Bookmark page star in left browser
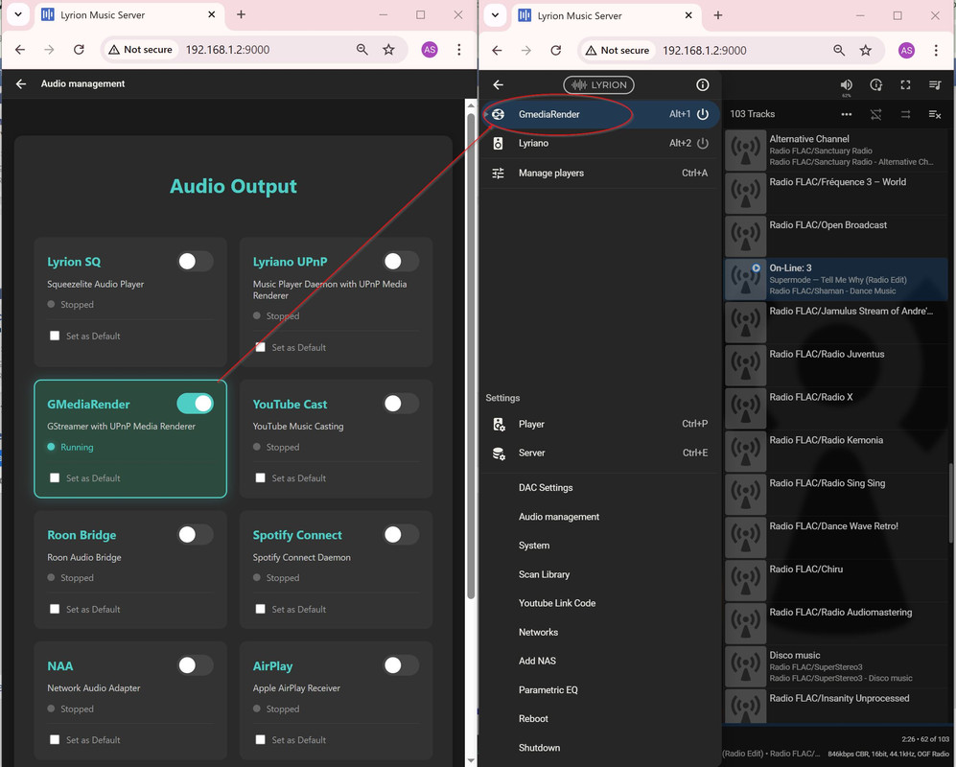This screenshot has height=767, width=956. click(x=388, y=50)
